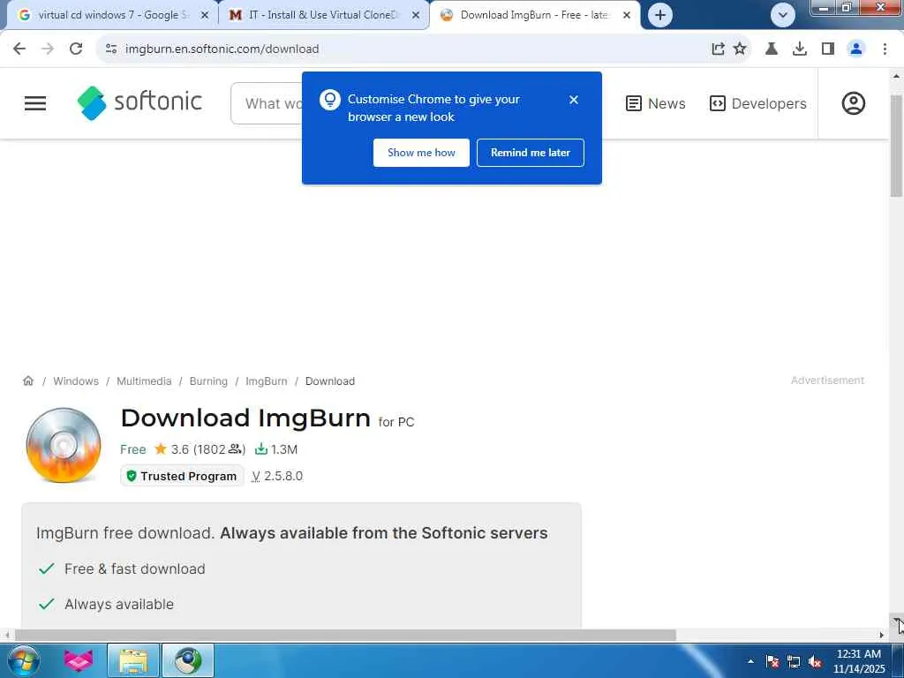The image size is (904, 678).
Task: Open Chrome Labs flask icon
Action: click(x=771, y=49)
